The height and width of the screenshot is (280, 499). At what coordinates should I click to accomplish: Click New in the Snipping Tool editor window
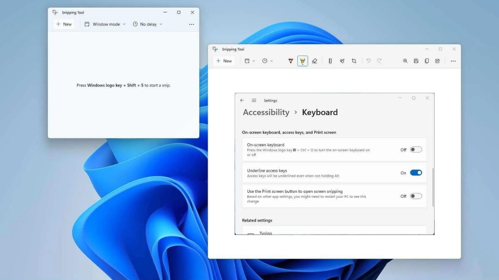pos(224,61)
